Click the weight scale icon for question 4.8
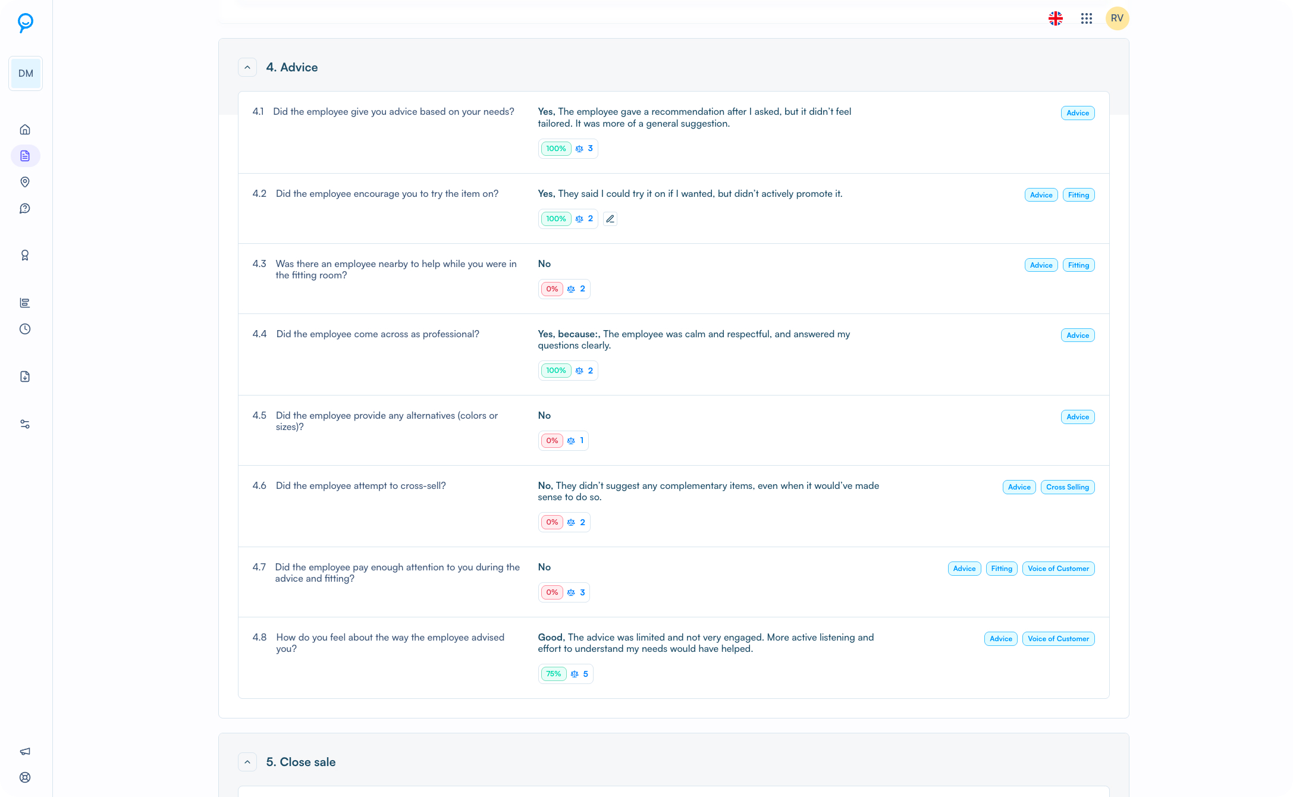Viewport: 1293px width, 797px height. tap(575, 674)
